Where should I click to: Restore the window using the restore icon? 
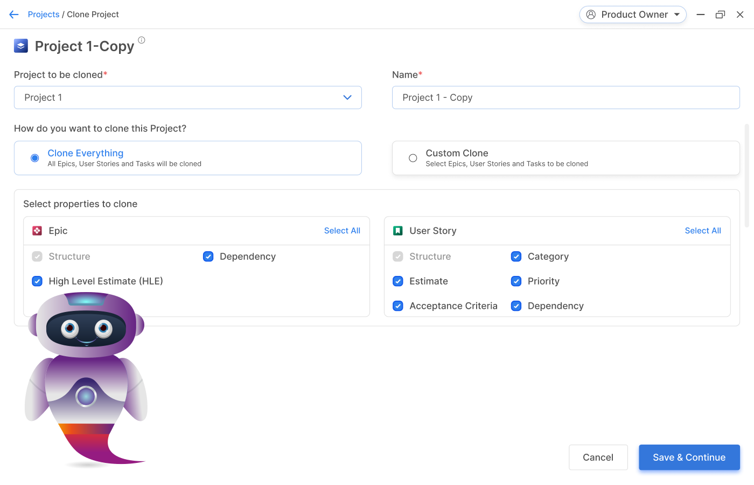720,15
